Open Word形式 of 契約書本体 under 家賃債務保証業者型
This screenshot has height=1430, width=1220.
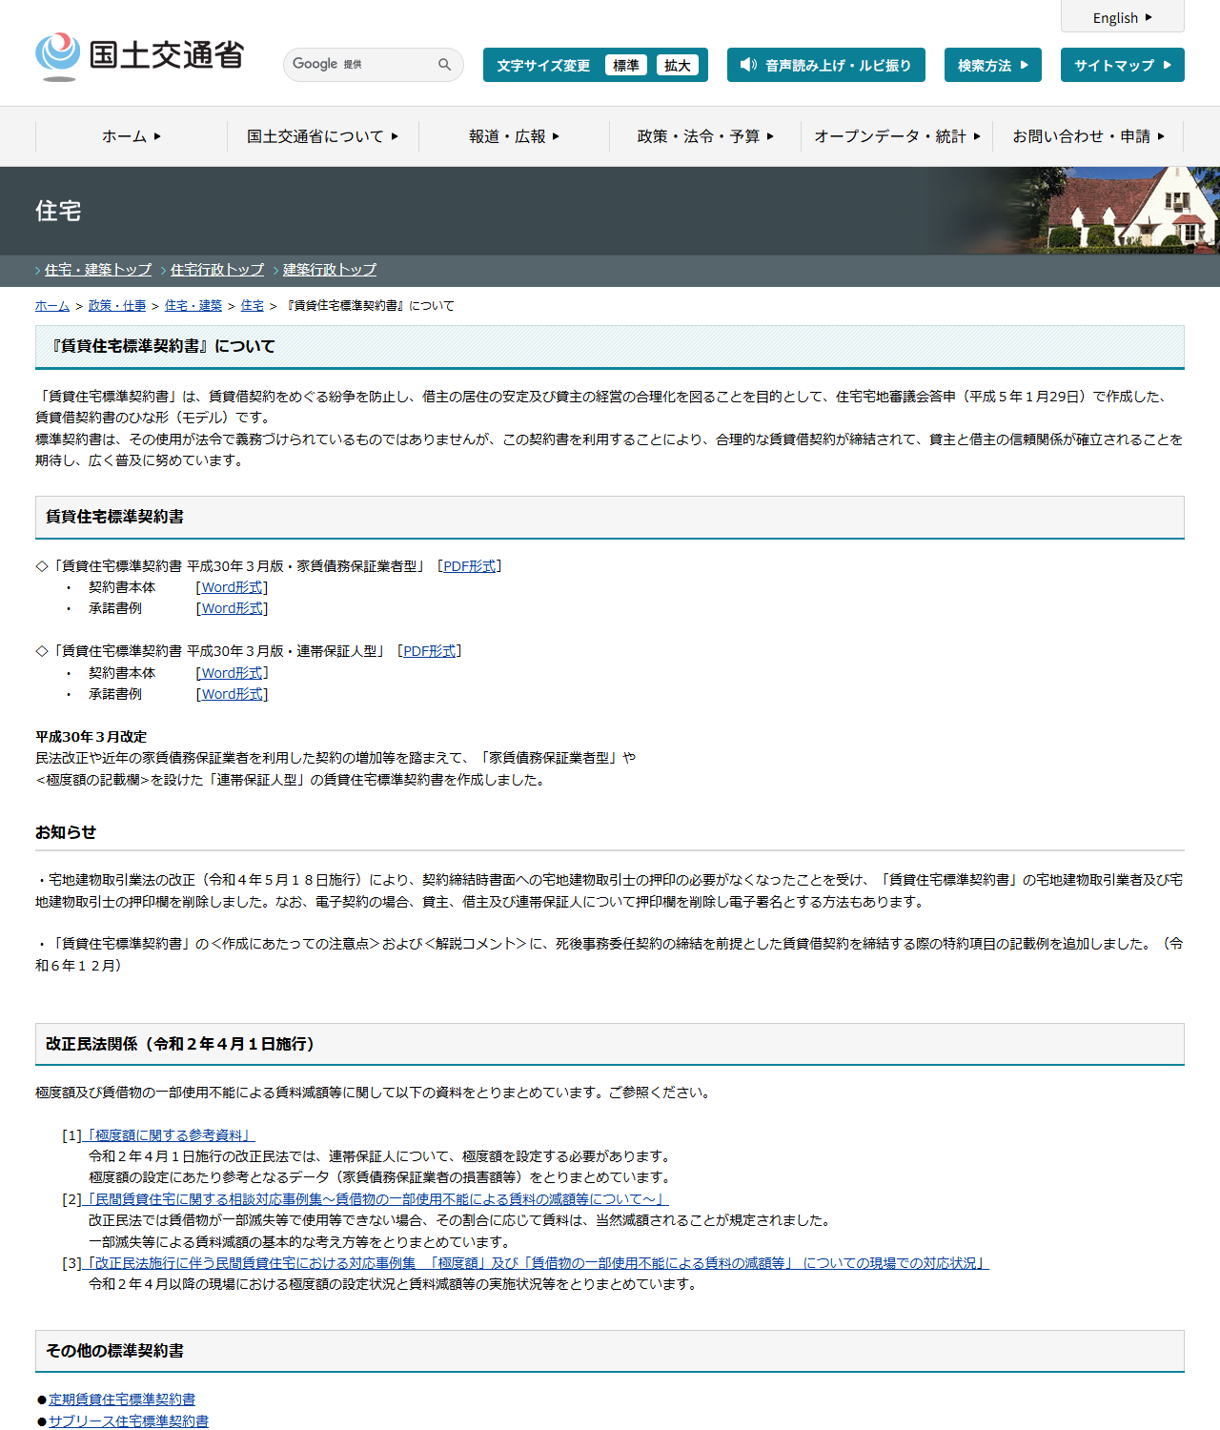tap(233, 587)
